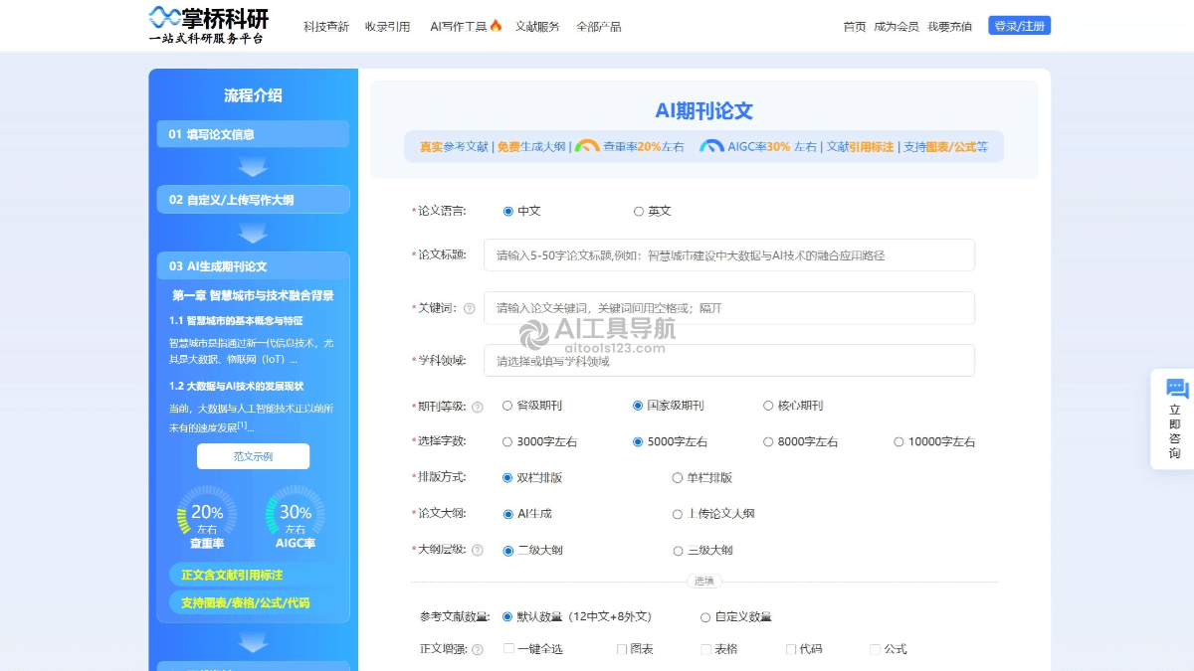Check the 一键全选 checkbox
Screen dimensions: 1194x671
click(x=508, y=649)
